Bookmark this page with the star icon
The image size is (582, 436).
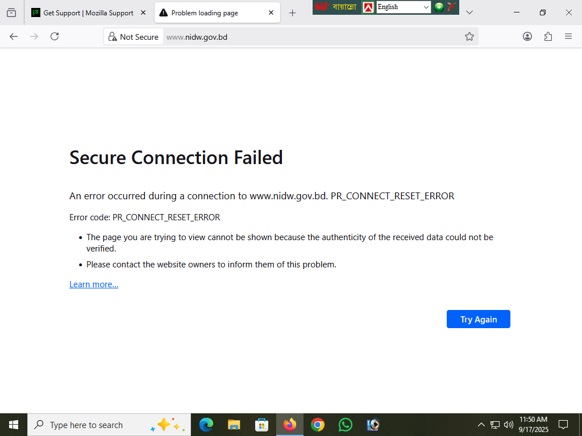[469, 36]
